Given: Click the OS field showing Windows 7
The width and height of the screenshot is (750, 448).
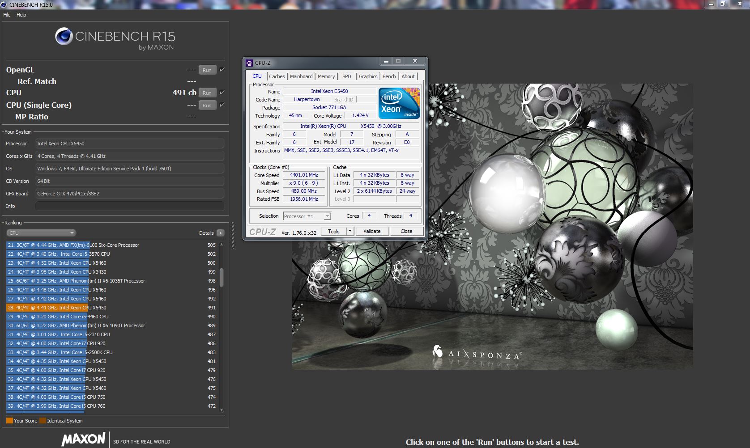Looking at the screenshot, I should (129, 169).
